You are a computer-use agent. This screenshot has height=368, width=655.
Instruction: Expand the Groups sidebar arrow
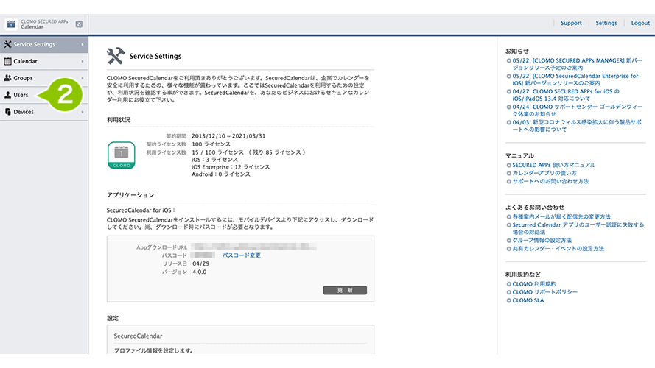click(x=83, y=78)
